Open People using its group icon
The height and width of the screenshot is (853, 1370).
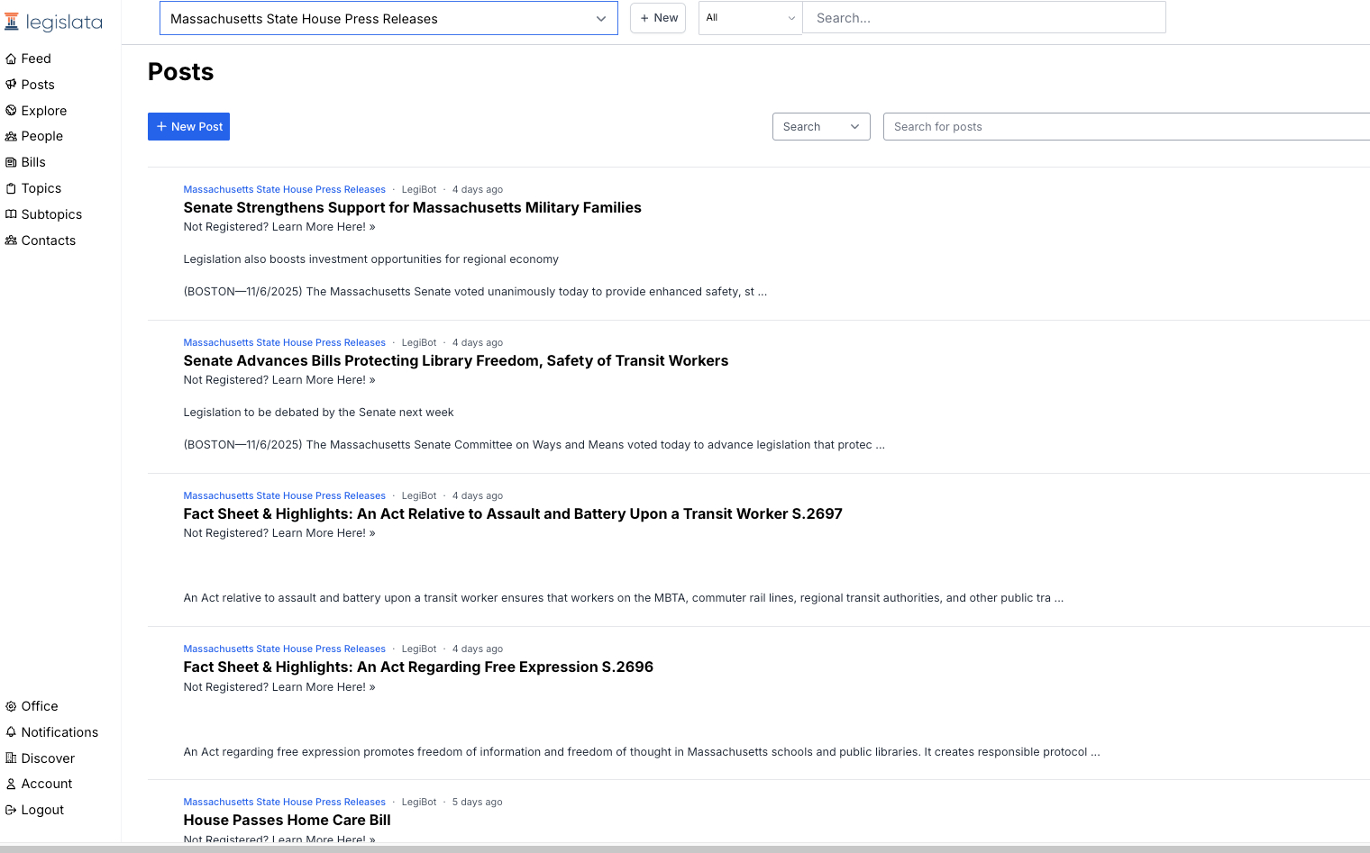11,136
